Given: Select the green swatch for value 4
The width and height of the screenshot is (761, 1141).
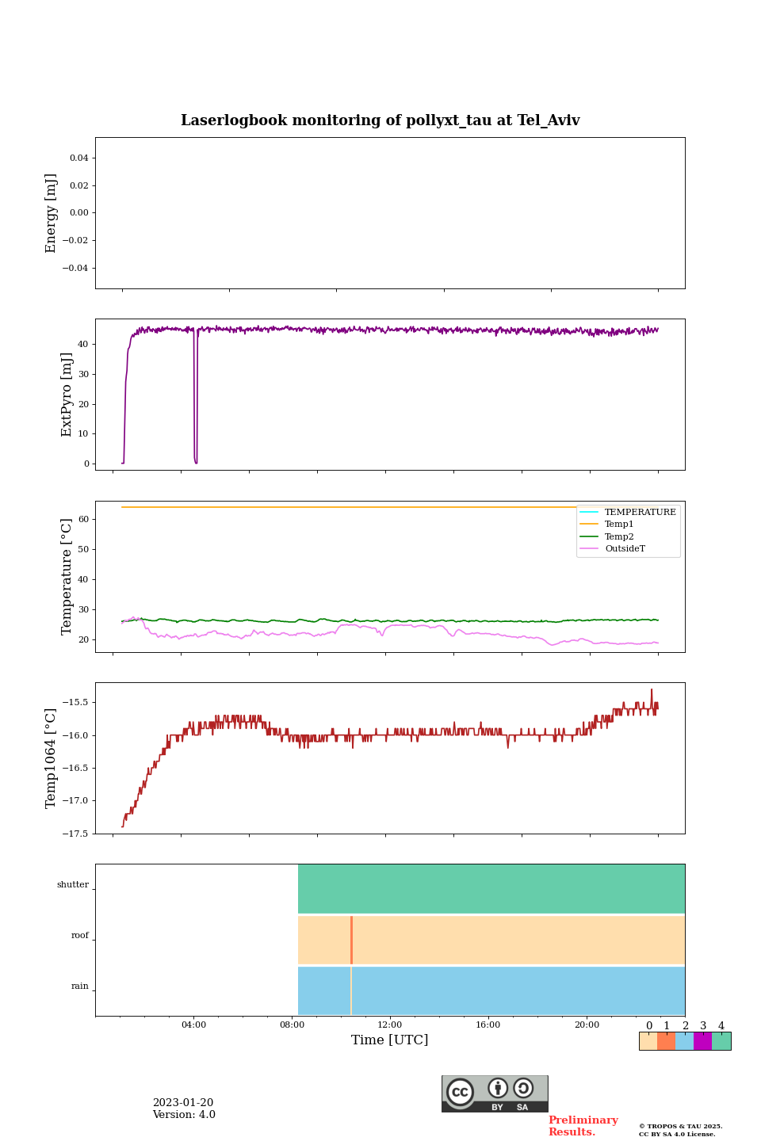Looking at the screenshot, I should 721,1041.
